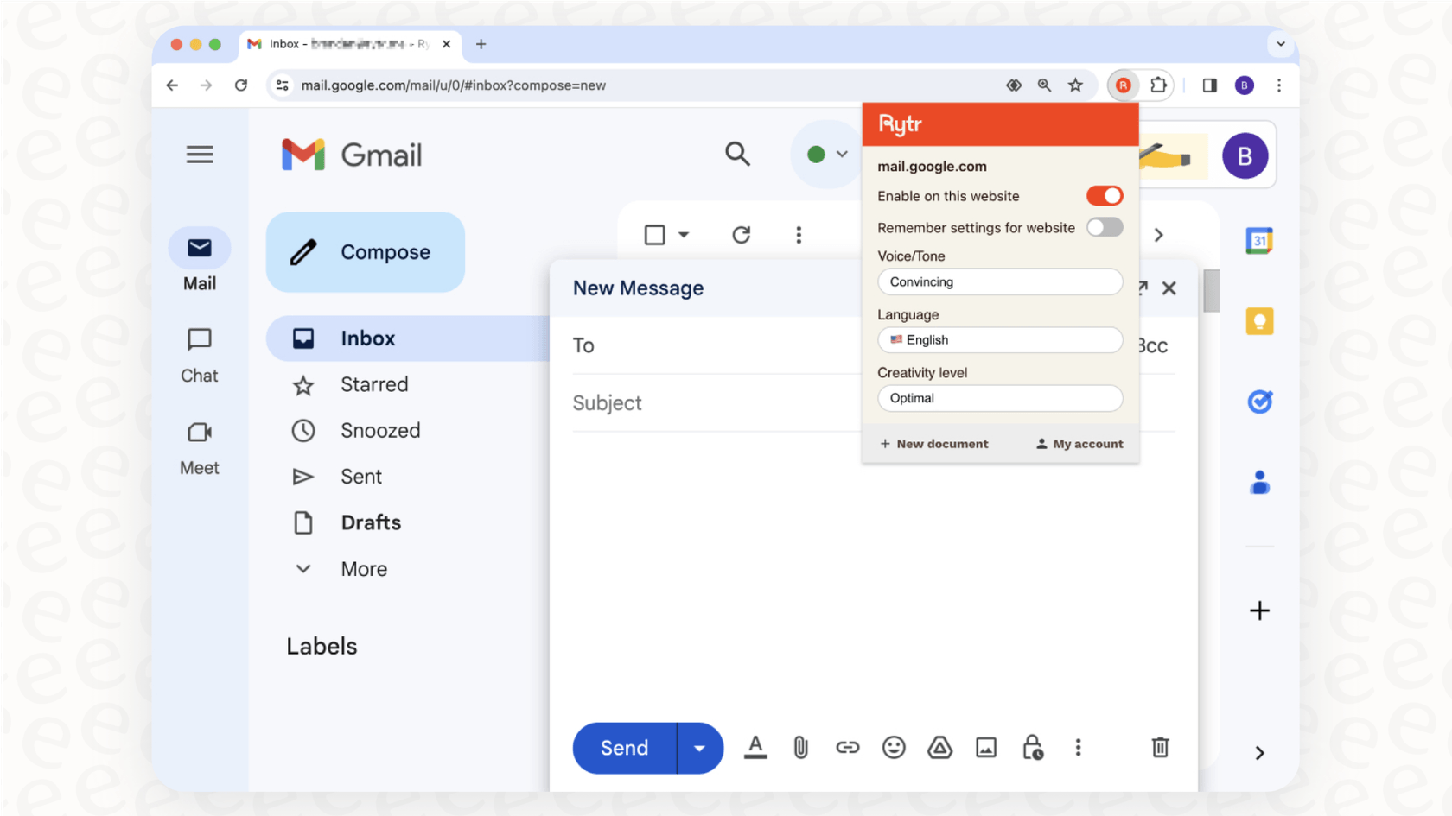
Task: Insert an emoji into the message
Action: click(x=894, y=748)
